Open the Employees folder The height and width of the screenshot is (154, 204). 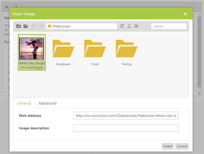[x=63, y=49]
